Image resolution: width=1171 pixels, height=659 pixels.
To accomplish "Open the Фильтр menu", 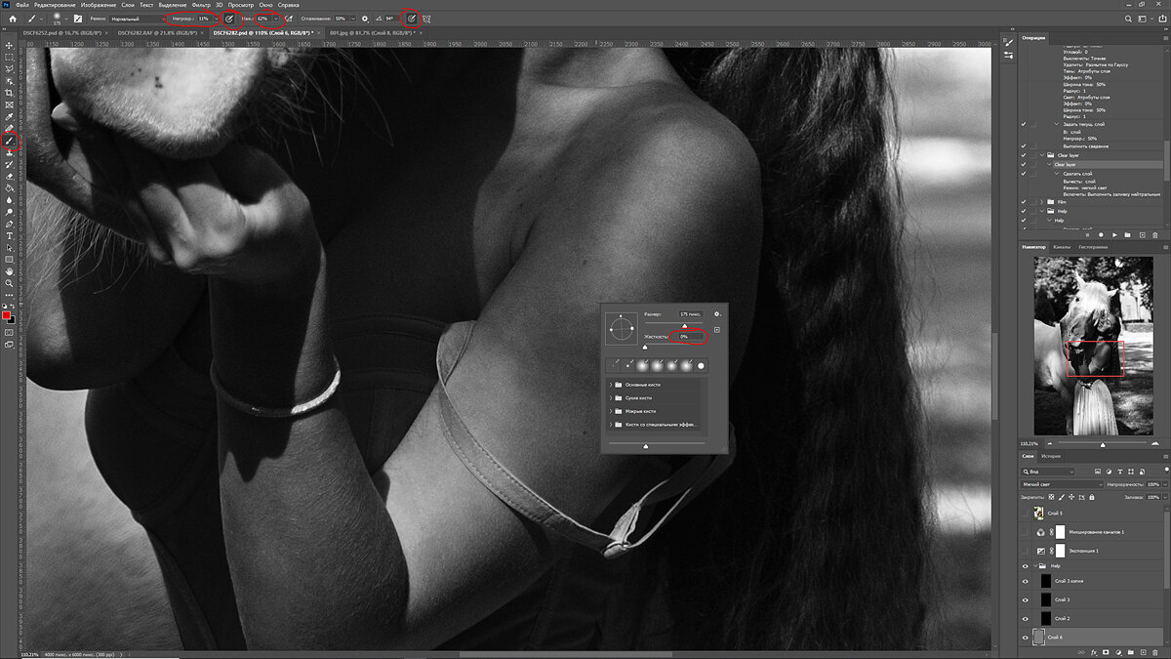I will (201, 5).
